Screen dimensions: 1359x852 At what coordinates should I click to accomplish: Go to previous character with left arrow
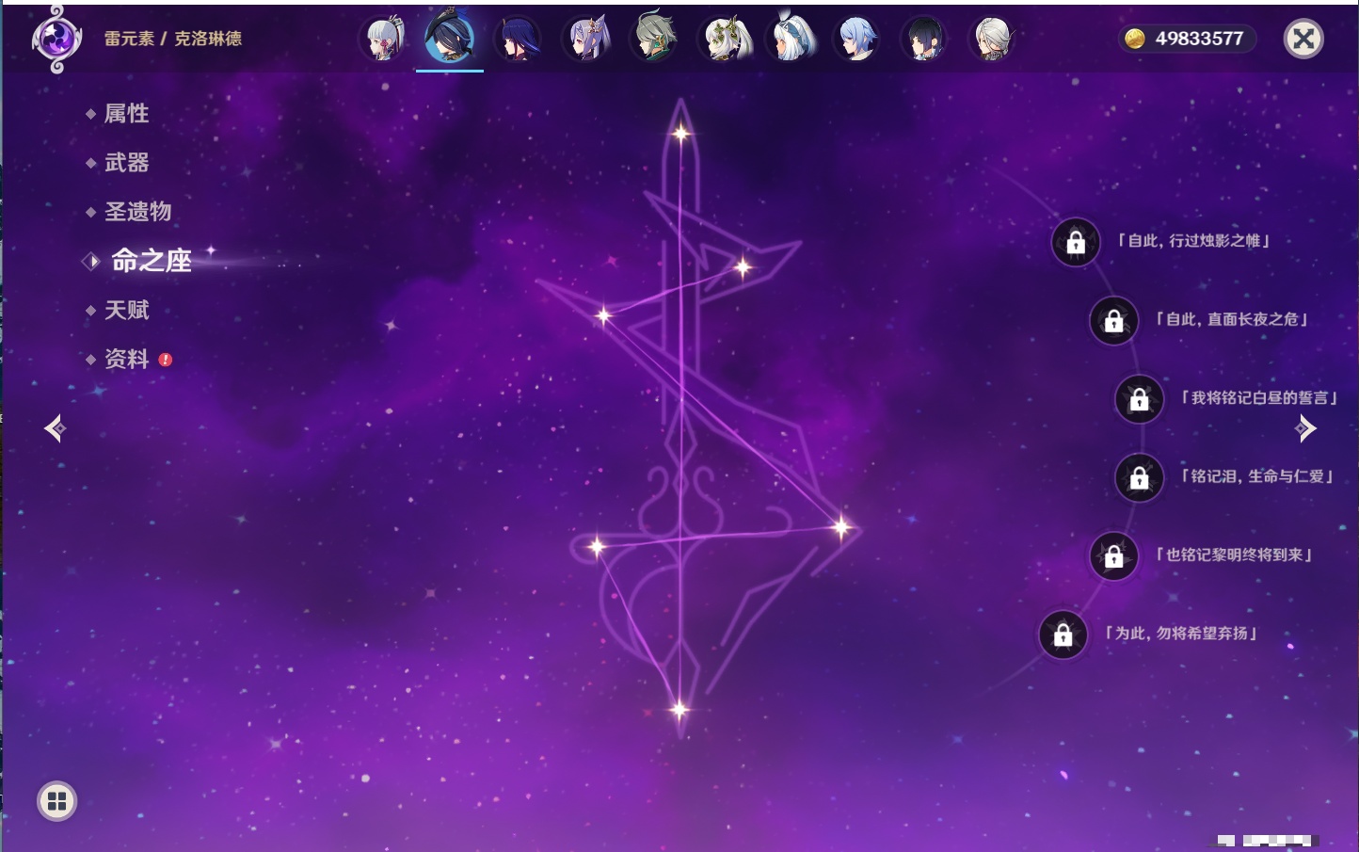55,428
